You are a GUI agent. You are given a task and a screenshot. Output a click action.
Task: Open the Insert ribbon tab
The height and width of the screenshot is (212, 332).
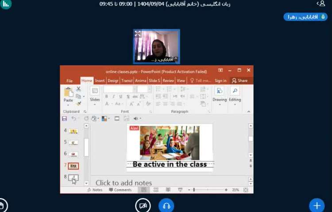click(x=100, y=81)
